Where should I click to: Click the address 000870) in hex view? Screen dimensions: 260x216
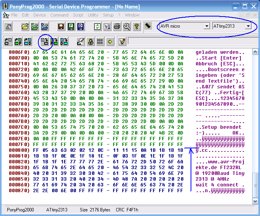[x=19, y=191]
